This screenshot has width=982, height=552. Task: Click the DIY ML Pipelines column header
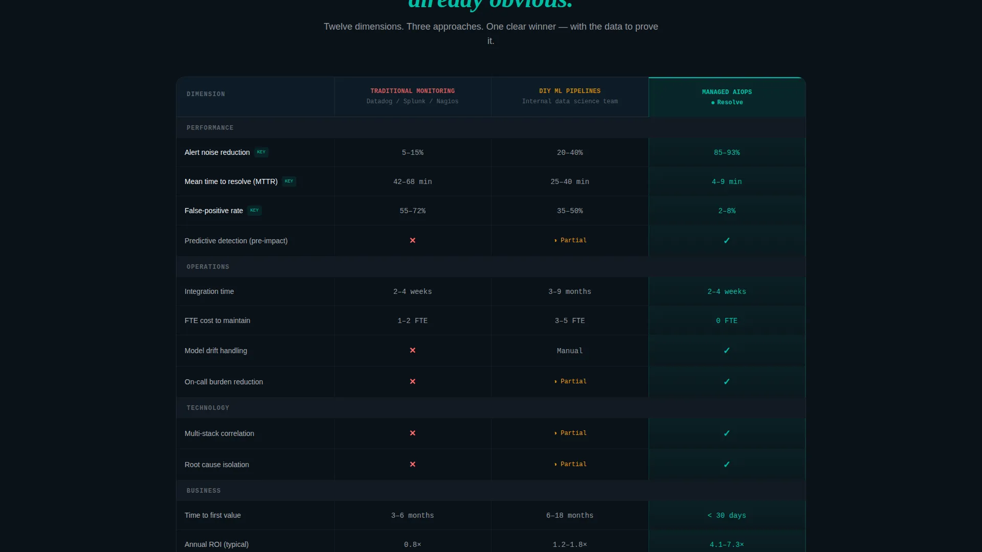point(570,96)
